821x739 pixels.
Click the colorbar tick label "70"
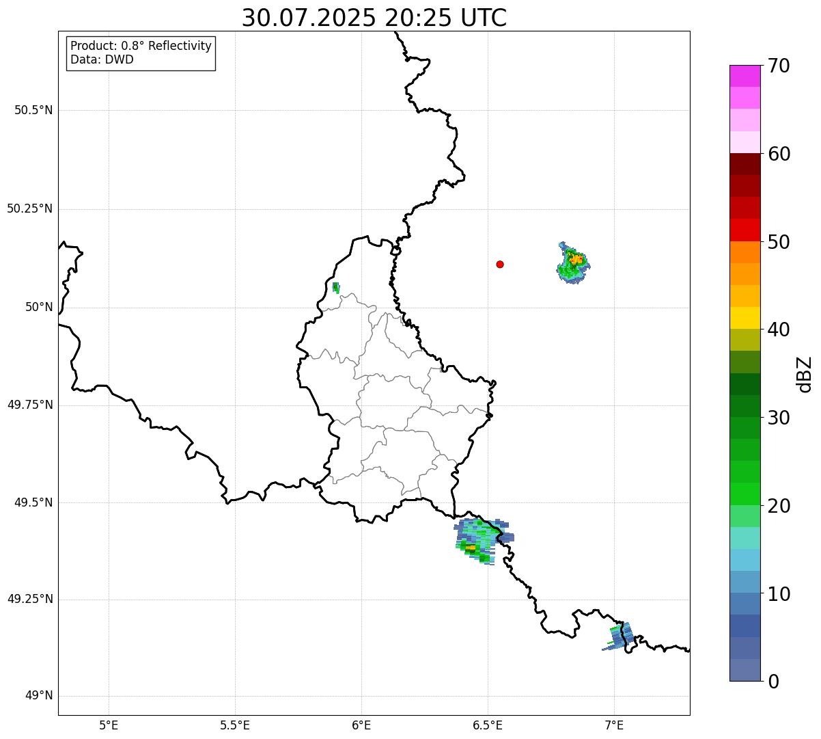pos(779,66)
